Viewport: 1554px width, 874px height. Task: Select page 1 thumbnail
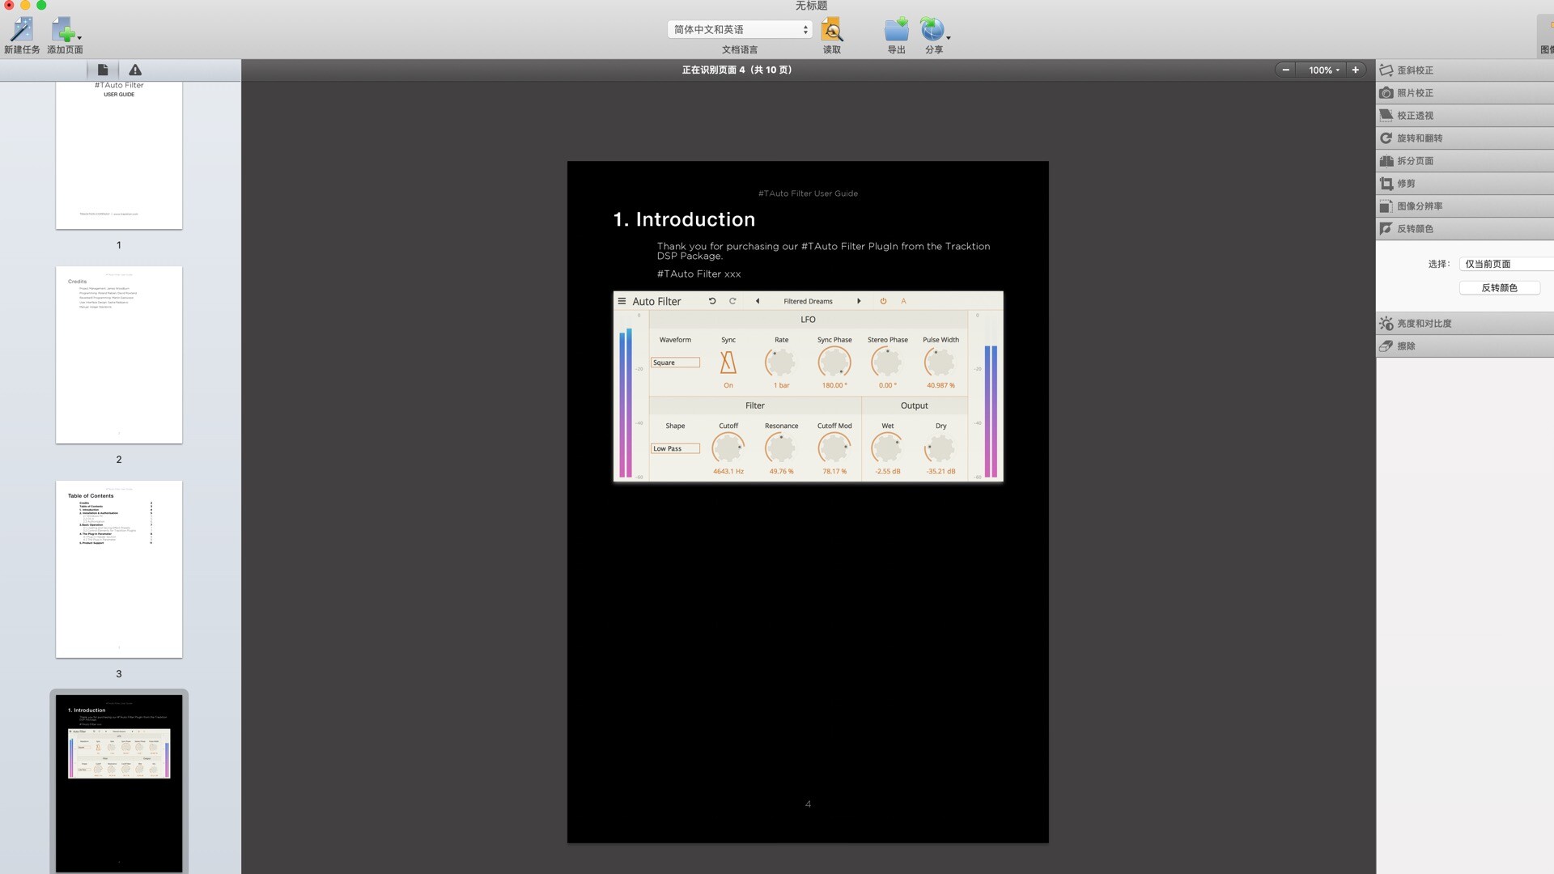point(119,155)
